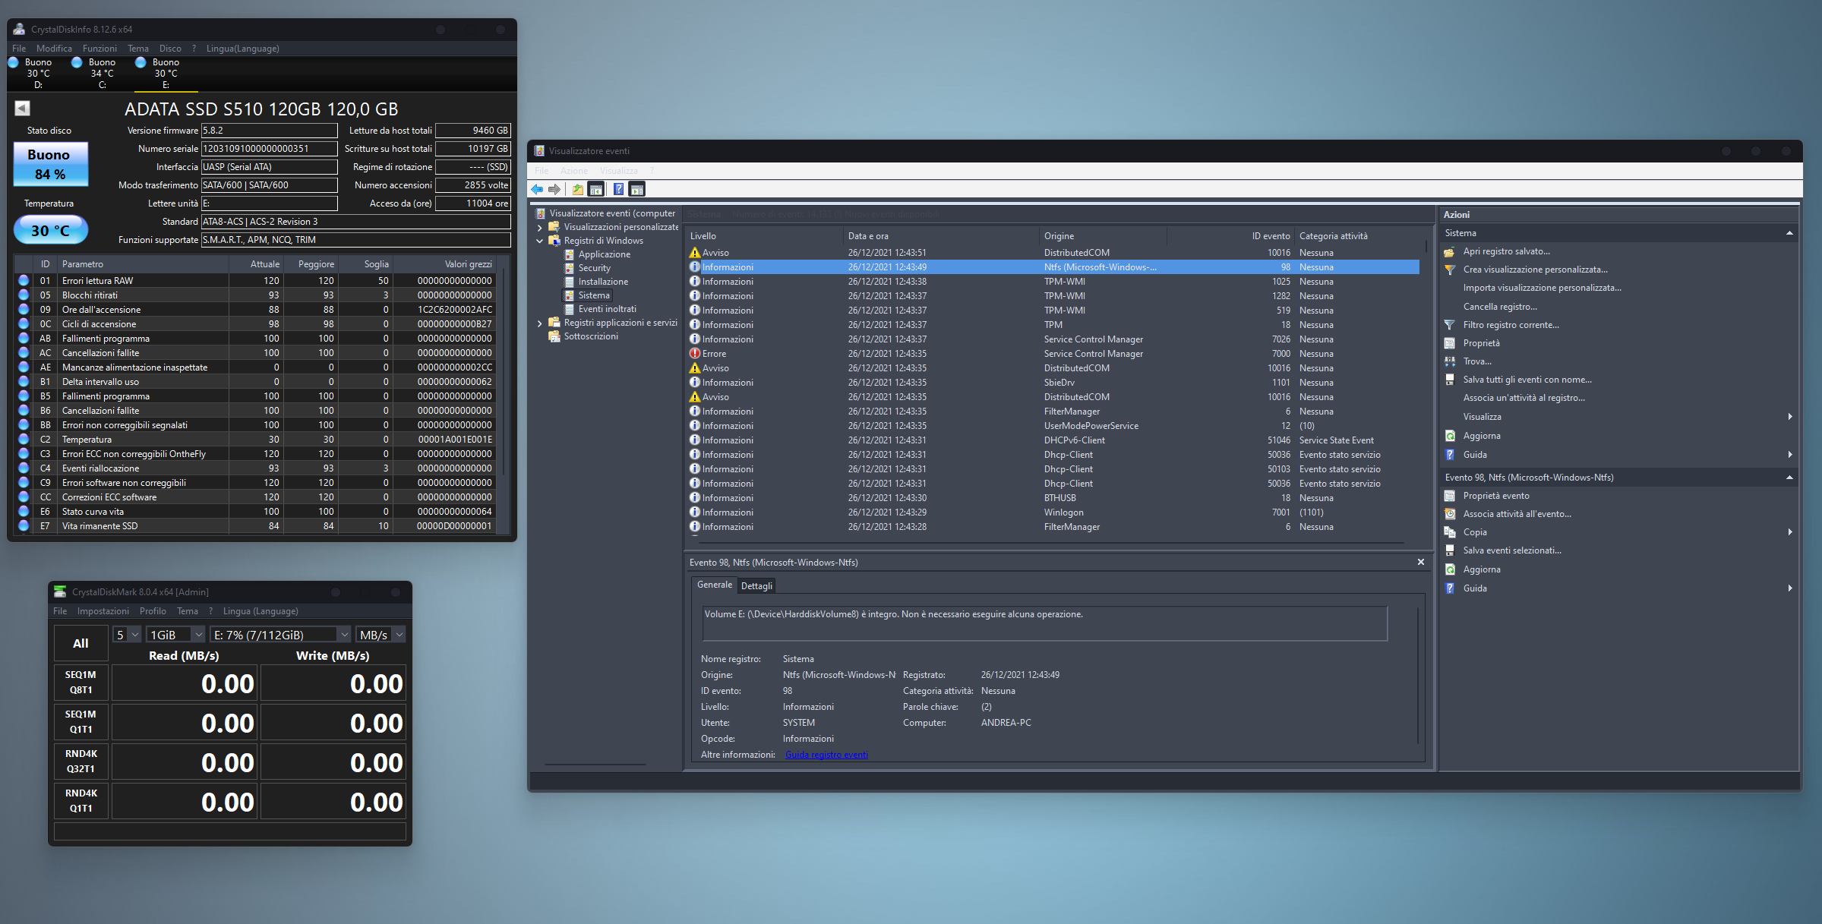Click the blue Back arrow in Event Viewer toolbar

538,190
